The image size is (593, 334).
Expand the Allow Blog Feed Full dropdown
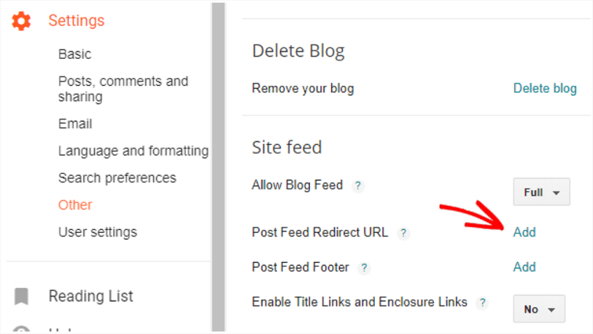coord(541,192)
